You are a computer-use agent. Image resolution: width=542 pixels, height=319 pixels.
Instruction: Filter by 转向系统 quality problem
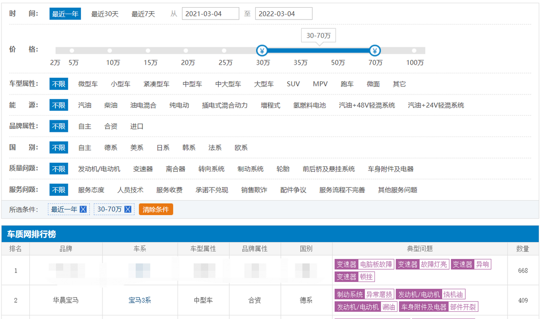[211, 169]
